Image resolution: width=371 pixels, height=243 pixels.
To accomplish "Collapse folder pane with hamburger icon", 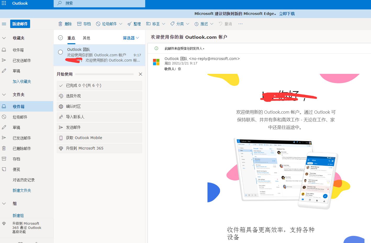I will [x=4, y=24].
